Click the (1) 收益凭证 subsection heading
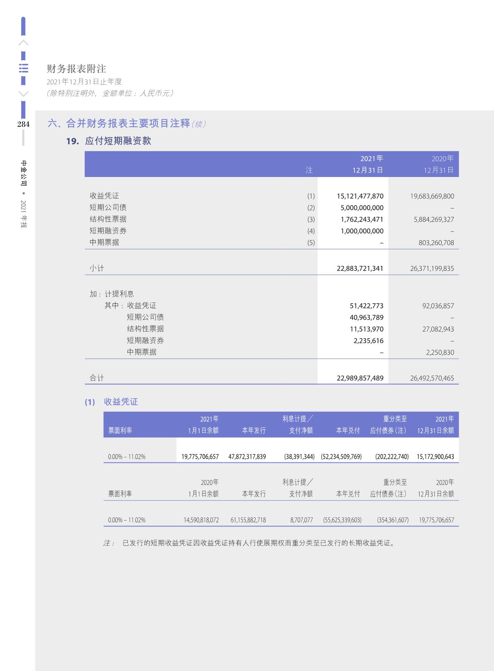Image resolution: width=494 pixels, height=671 pixels. (111, 402)
